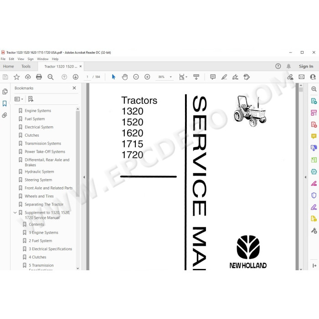Image resolution: width=319 pixels, height=319 pixels.
Task: Click share with others person icon
Action: (x=313, y=77)
